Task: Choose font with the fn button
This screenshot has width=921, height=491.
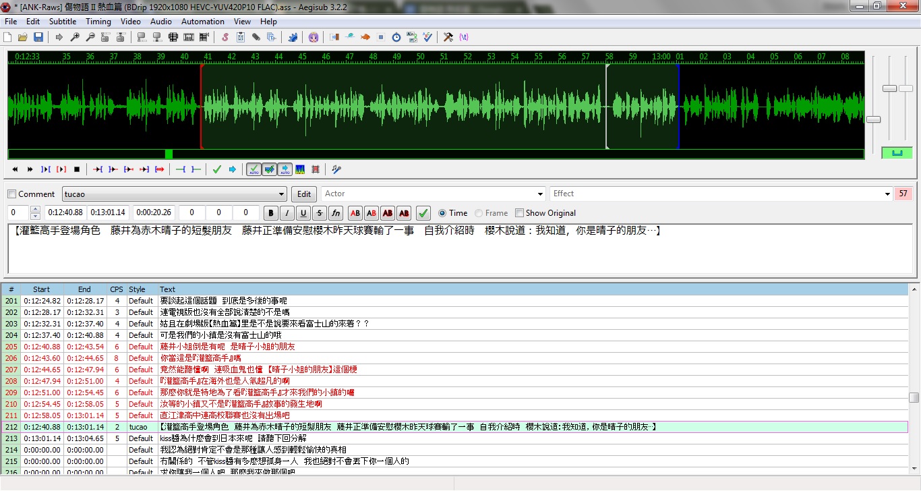Action: pos(336,213)
